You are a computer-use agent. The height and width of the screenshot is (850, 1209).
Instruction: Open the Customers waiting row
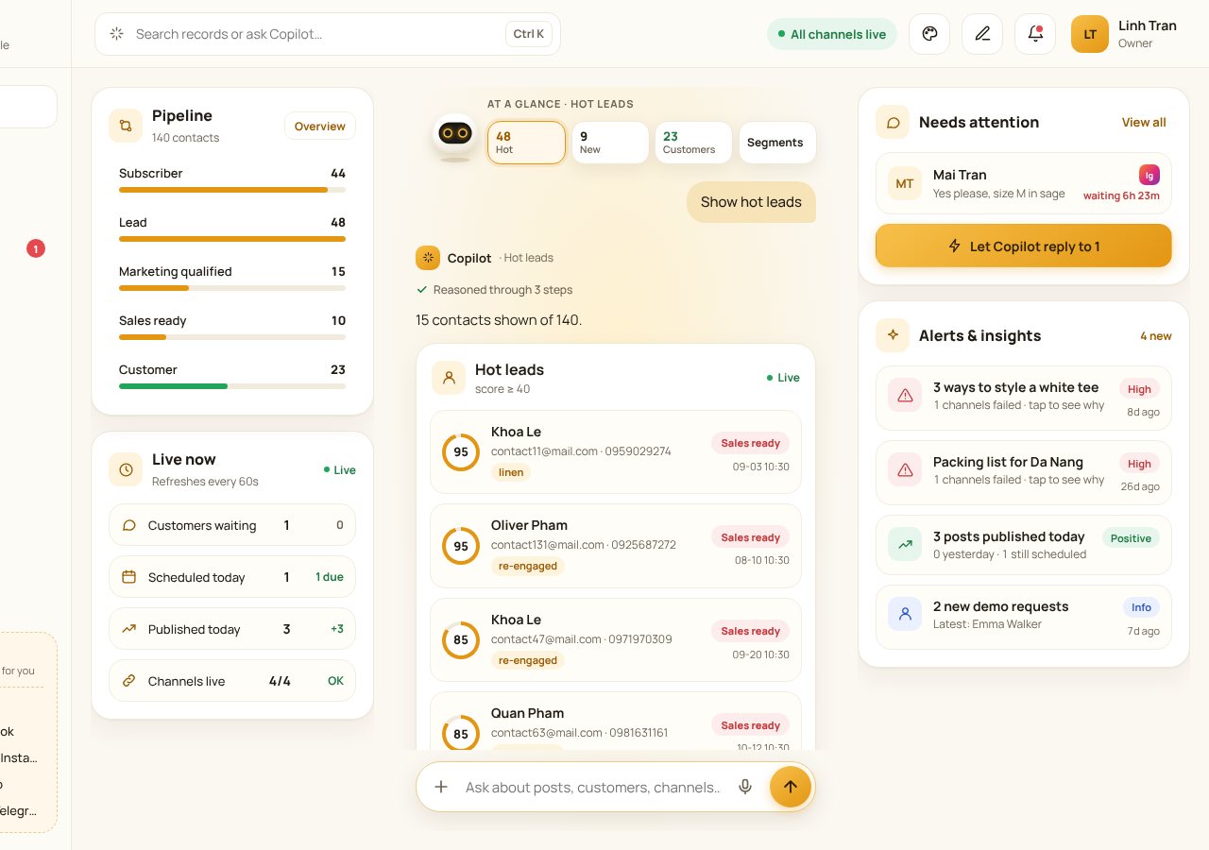pos(232,525)
